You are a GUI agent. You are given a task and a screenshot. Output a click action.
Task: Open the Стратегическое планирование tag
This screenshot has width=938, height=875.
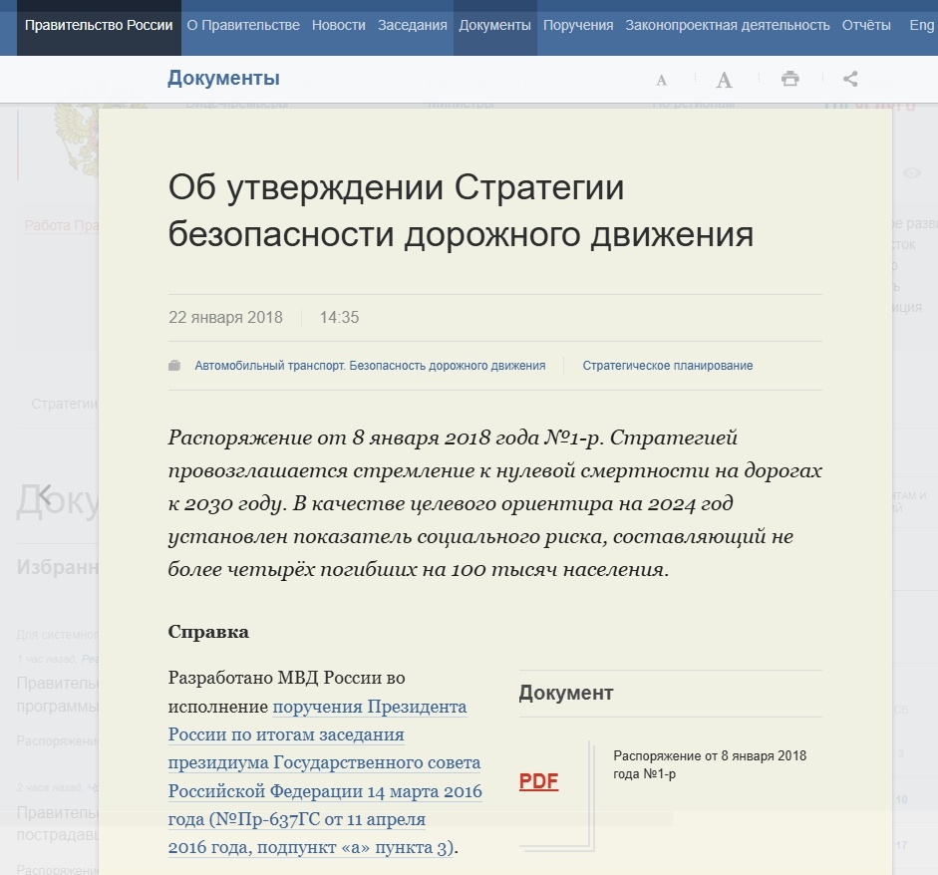pos(668,366)
